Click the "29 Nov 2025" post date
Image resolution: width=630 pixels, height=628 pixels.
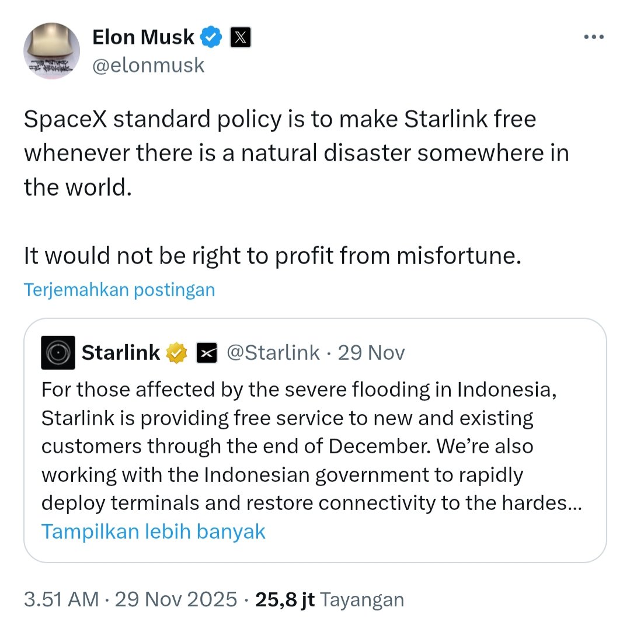[176, 599]
